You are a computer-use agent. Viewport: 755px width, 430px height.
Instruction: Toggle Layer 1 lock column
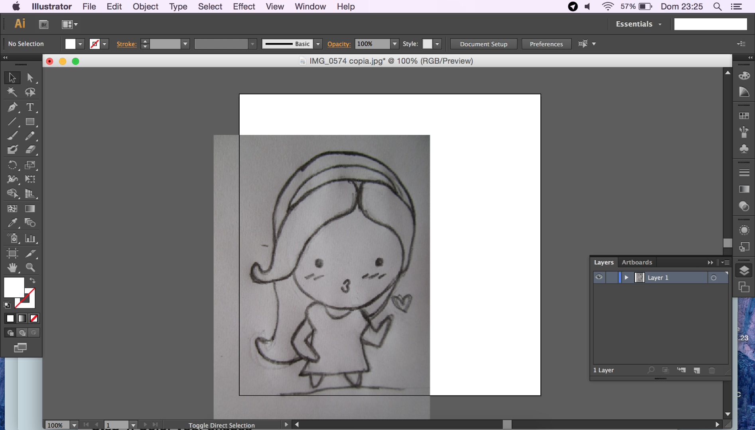pyautogui.click(x=612, y=277)
